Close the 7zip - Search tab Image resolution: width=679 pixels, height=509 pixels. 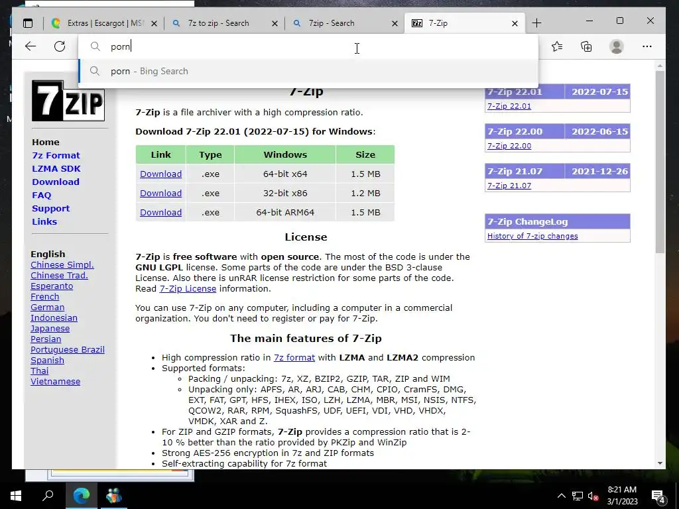pos(395,23)
